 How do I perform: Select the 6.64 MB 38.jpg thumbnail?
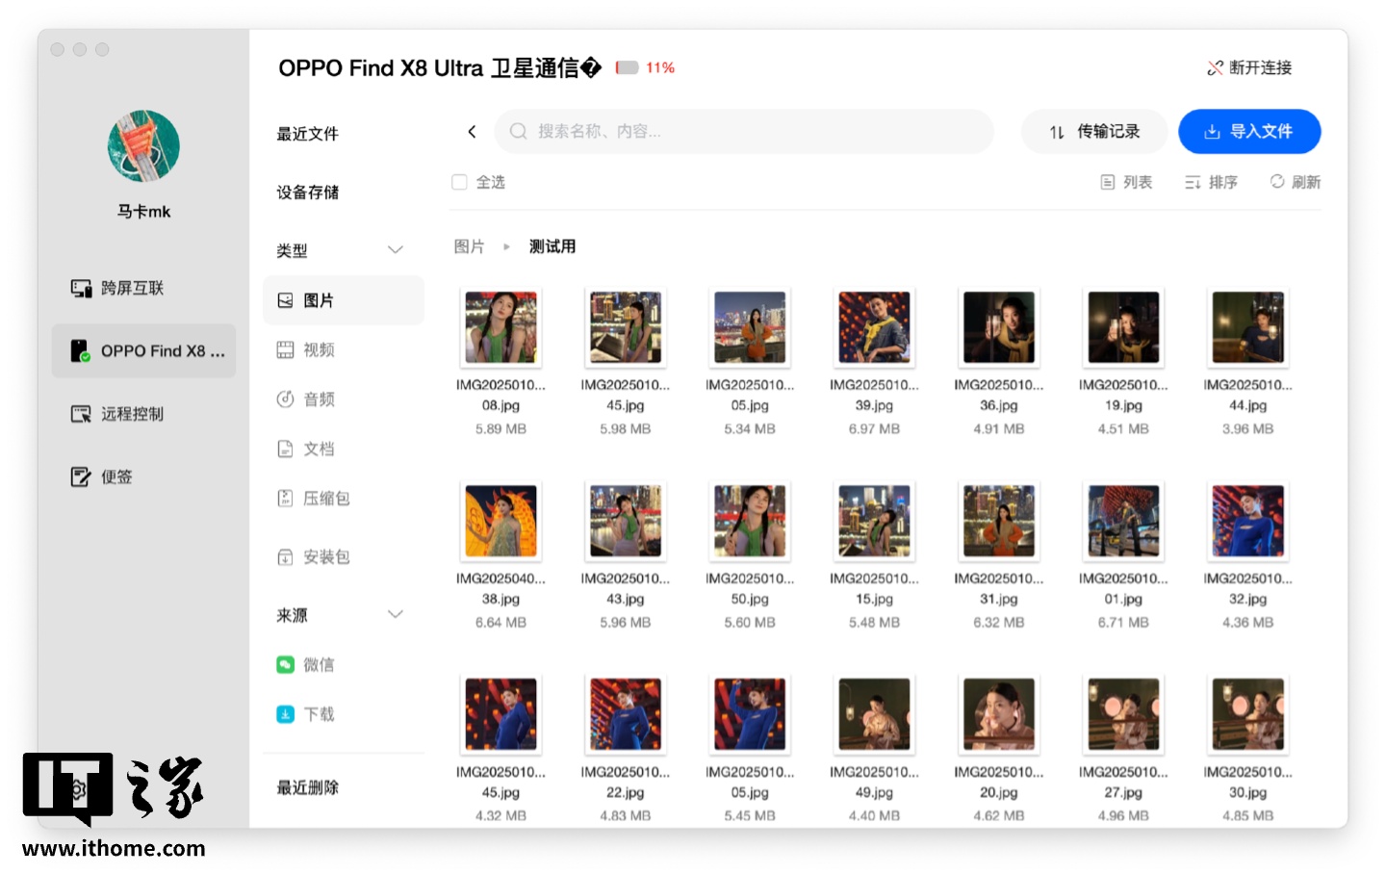[x=500, y=522]
